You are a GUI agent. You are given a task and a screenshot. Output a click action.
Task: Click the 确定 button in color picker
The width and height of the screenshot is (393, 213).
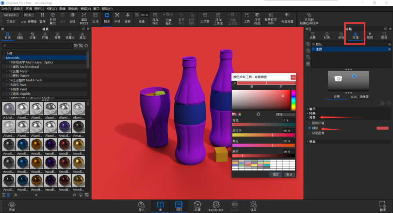tap(276, 175)
